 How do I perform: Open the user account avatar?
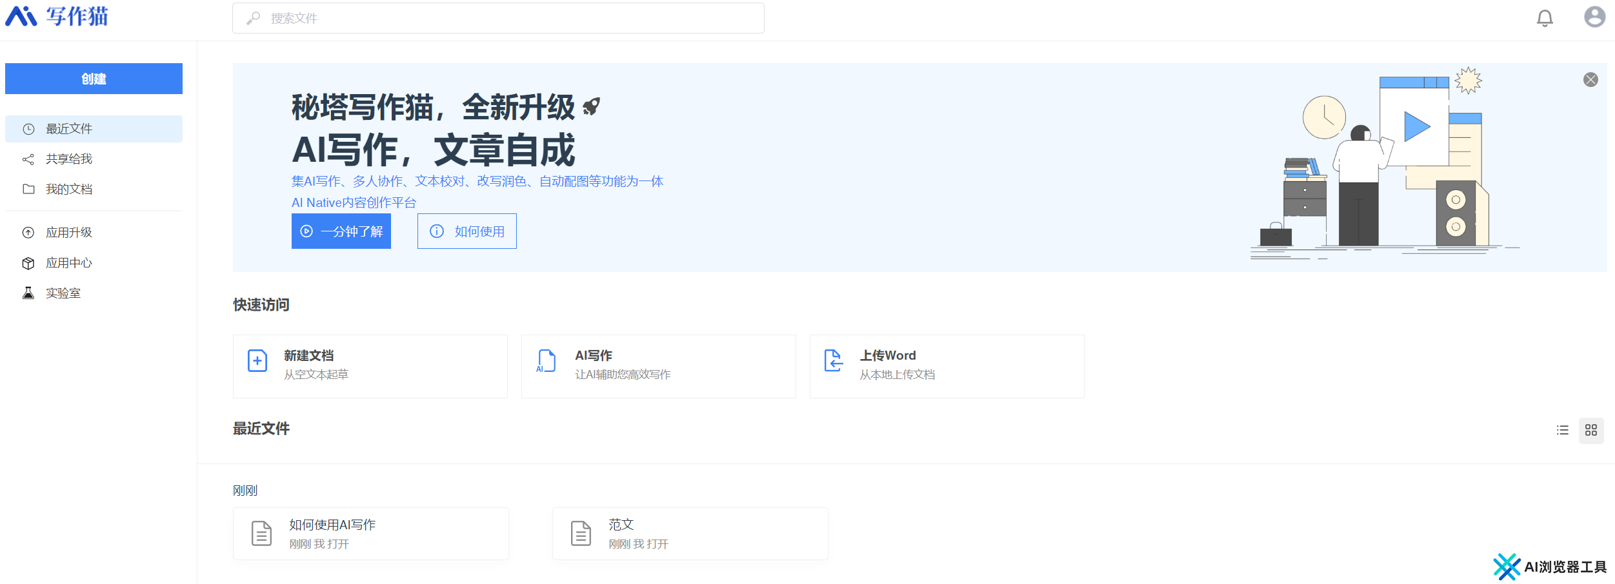pyautogui.click(x=1595, y=17)
